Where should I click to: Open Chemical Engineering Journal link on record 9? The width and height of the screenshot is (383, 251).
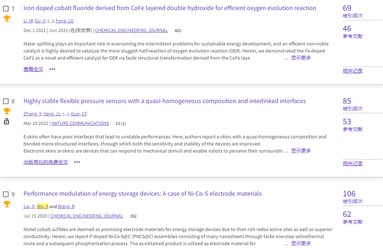click(x=87, y=216)
